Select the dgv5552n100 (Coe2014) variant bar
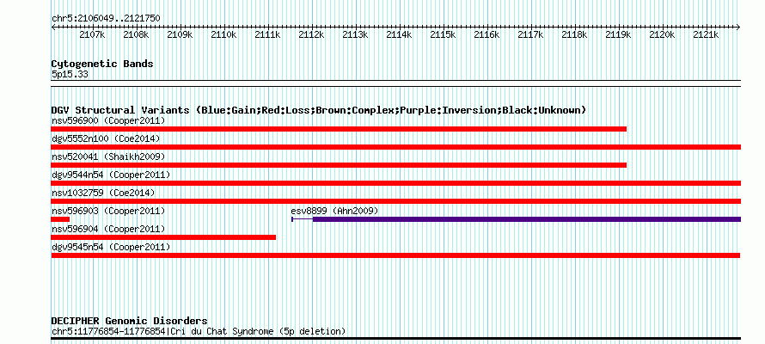The image size is (765, 344). (395, 147)
